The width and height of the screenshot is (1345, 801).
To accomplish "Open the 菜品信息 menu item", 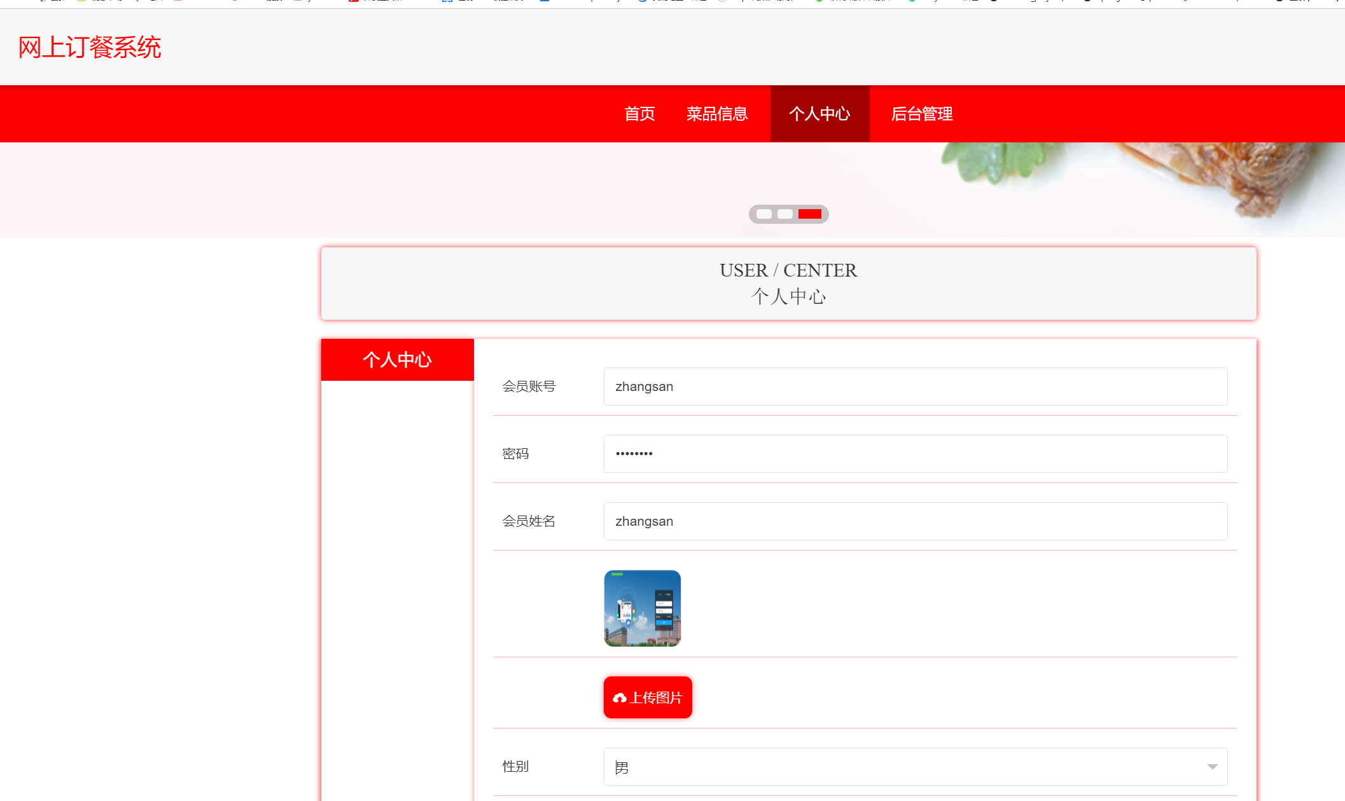I will point(717,114).
